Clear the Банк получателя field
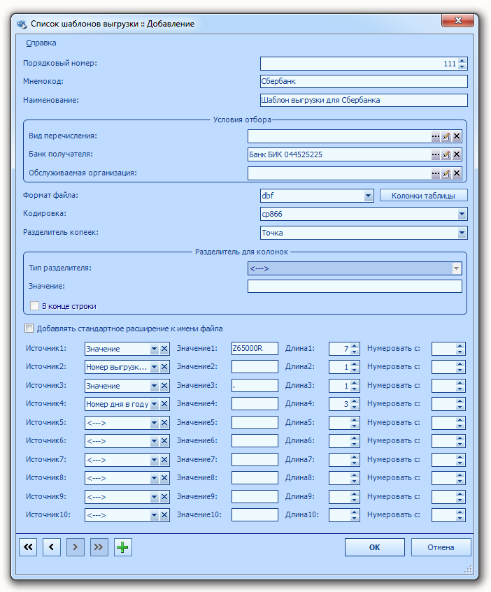 (x=457, y=154)
